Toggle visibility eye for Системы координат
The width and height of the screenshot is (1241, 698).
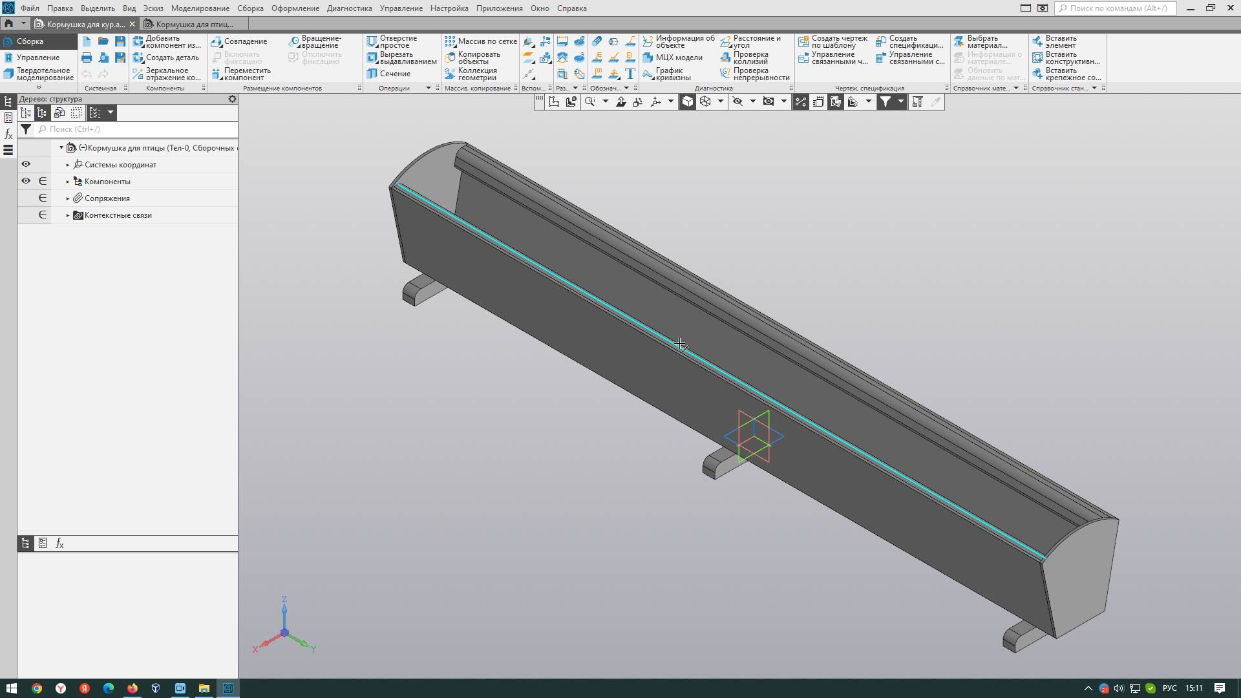coord(26,164)
